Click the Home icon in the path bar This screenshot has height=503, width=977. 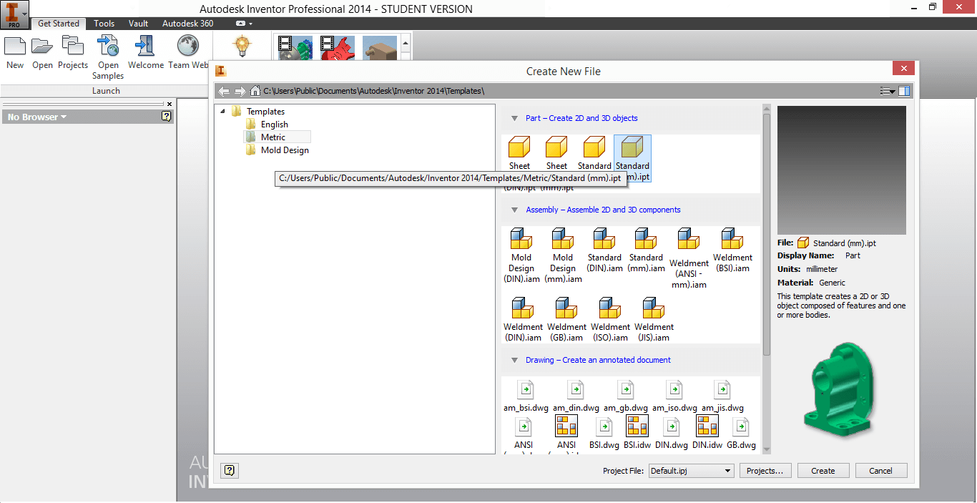click(x=255, y=91)
